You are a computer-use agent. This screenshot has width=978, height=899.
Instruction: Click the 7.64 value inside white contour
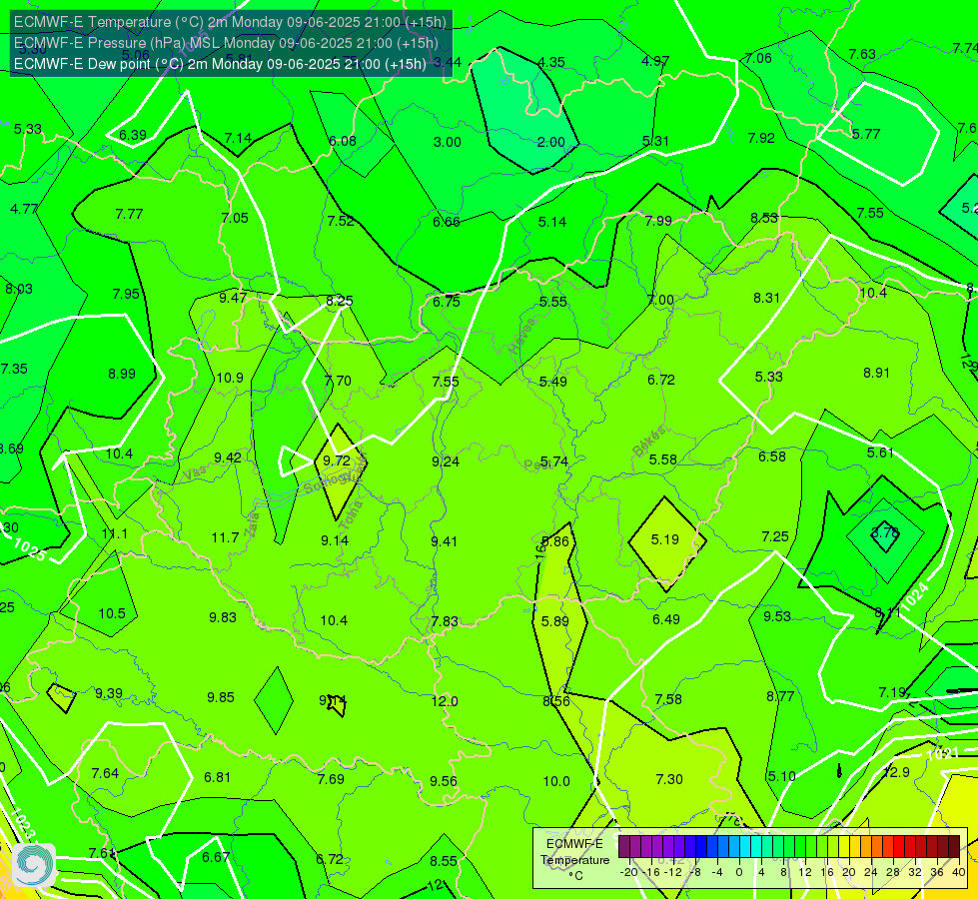click(105, 773)
